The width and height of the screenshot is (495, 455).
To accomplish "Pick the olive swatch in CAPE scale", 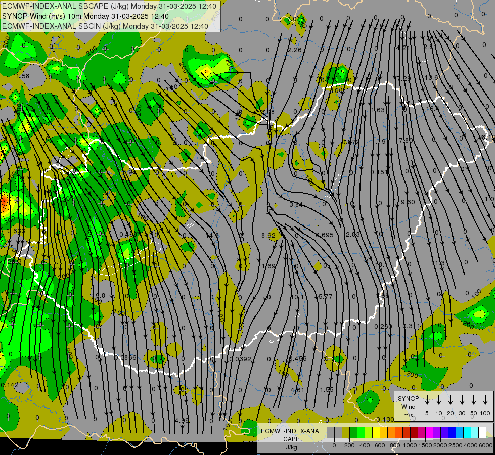I will (346, 433).
